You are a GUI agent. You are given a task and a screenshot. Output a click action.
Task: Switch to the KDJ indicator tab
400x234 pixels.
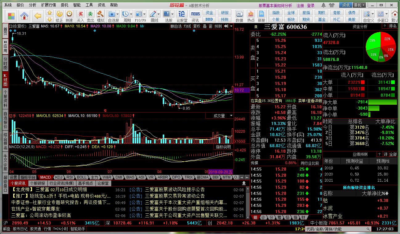[x=59, y=177]
